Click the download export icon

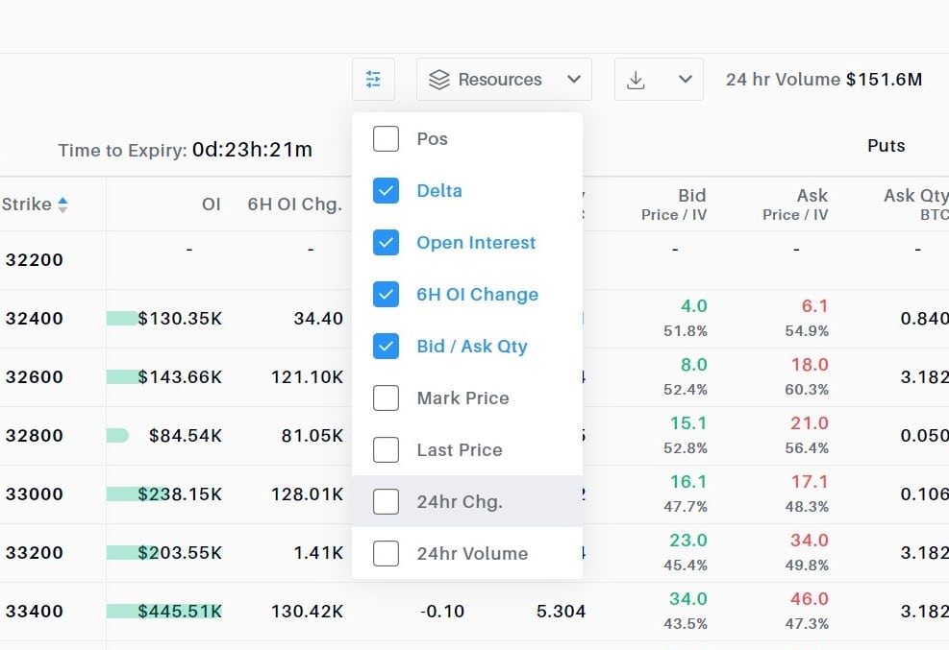(x=636, y=79)
